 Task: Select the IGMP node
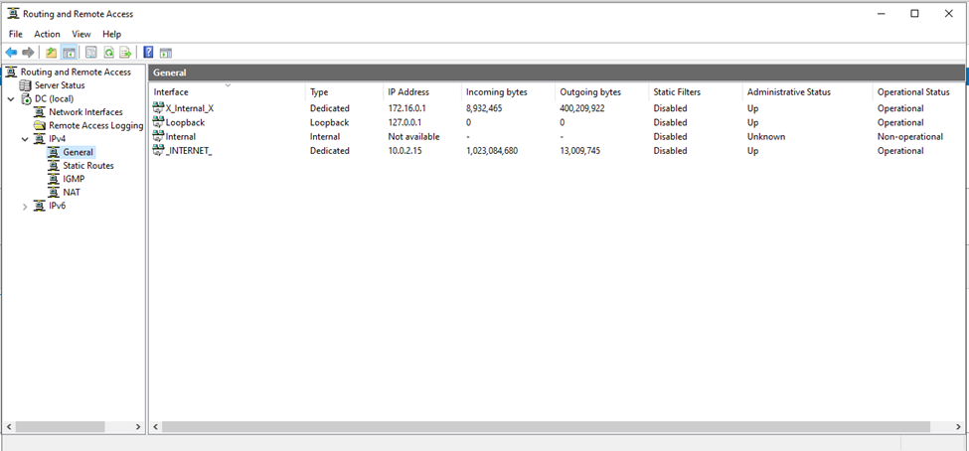coord(74,179)
